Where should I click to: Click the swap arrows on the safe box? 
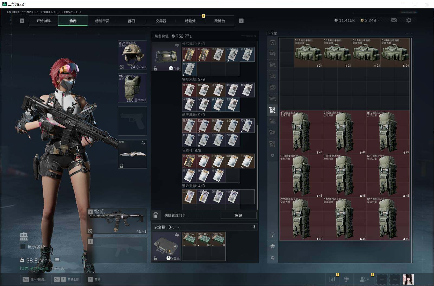tap(177, 235)
